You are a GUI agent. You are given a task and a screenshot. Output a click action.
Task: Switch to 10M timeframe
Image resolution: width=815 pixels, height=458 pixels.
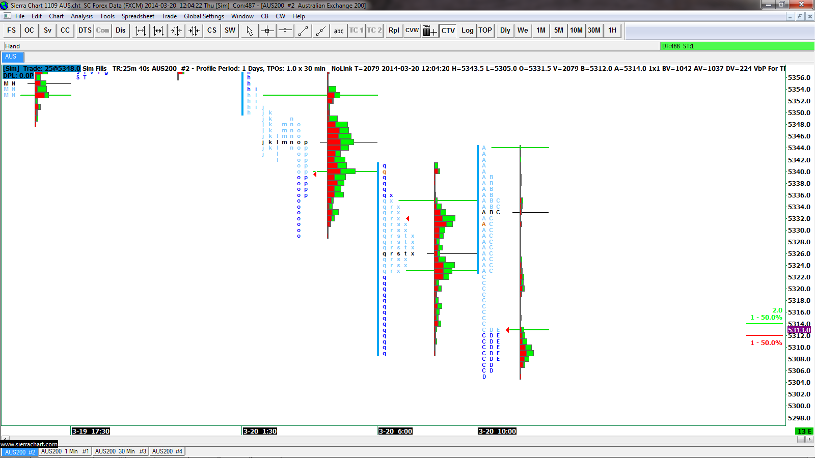point(577,31)
